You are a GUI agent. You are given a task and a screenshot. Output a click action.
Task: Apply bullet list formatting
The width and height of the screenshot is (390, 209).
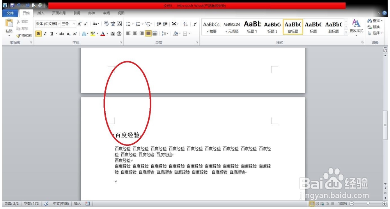coord(128,24)
